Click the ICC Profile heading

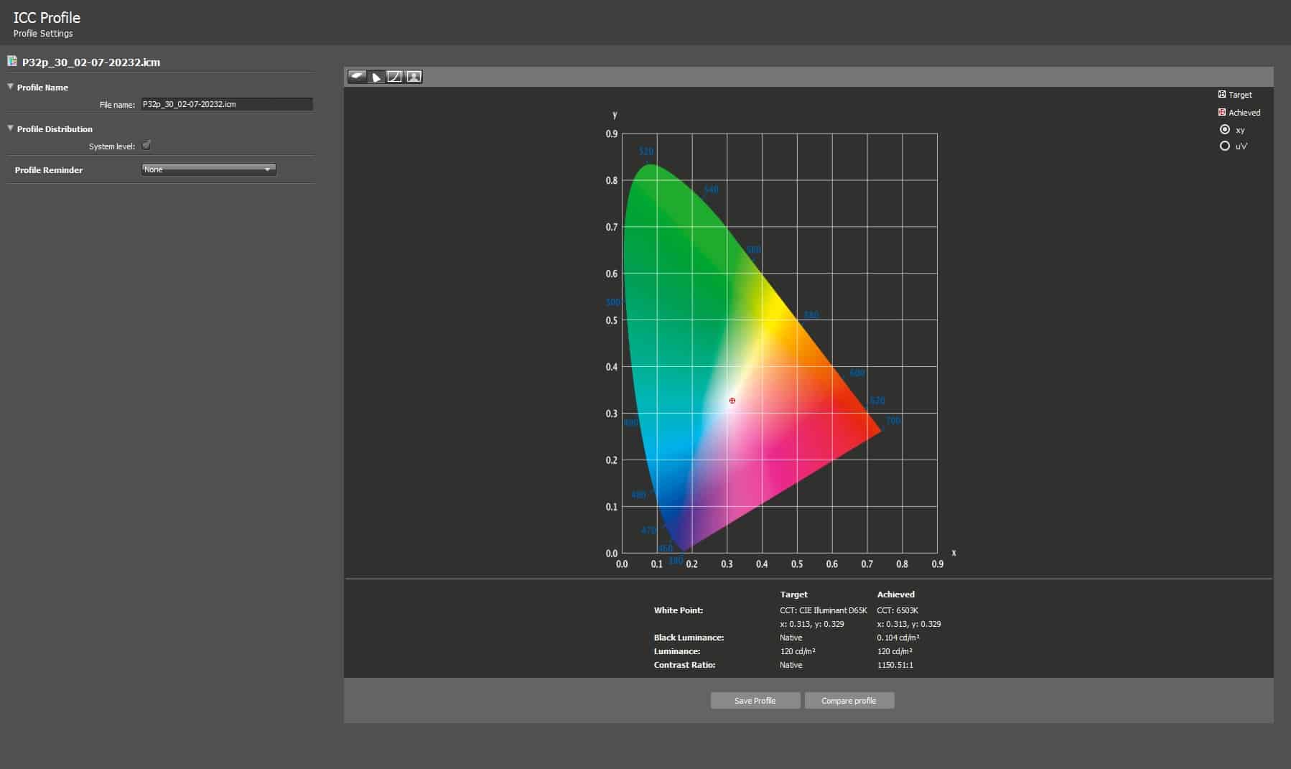[x=47, y=17]
